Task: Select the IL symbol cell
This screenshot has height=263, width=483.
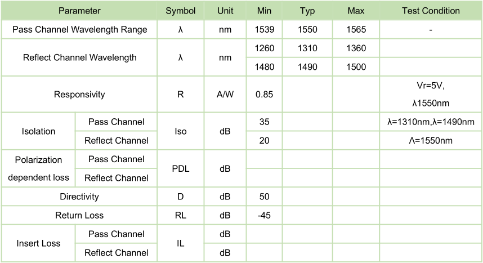Action: click(x=180, y=243)
